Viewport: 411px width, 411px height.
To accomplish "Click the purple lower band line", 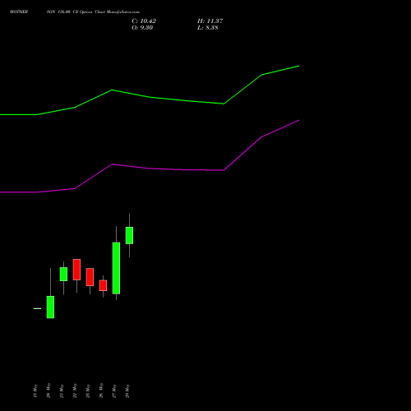I will [x=150, y=169].
